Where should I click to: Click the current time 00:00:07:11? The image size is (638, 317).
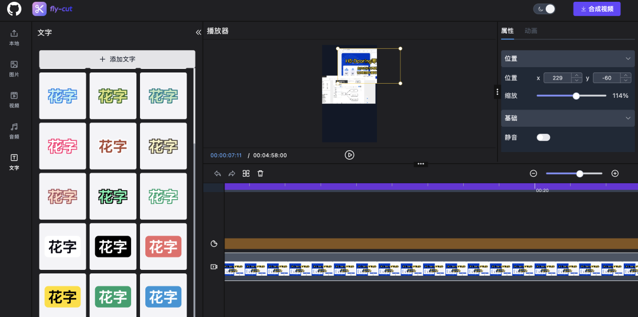click(226, 155)
